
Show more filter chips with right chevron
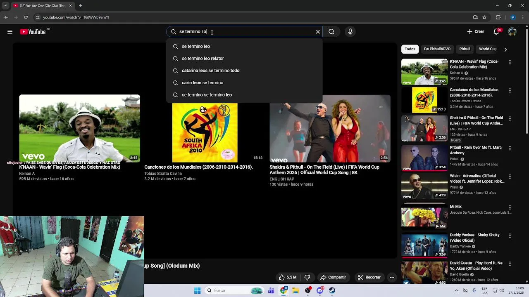tap(505, 49)
